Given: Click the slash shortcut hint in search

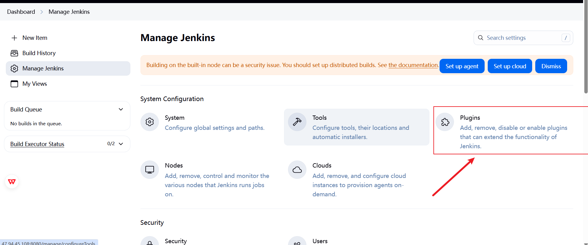Looking at the screenshot, I should tap(566, 38).
